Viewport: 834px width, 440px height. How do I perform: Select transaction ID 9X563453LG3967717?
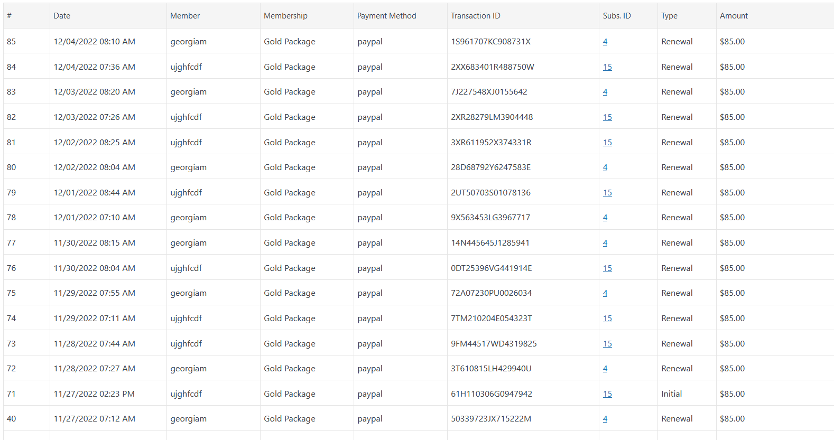coord(490,218)
